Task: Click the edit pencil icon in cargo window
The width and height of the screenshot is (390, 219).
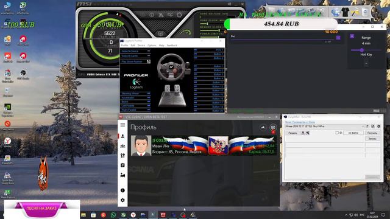Action: tap(373, 127)
